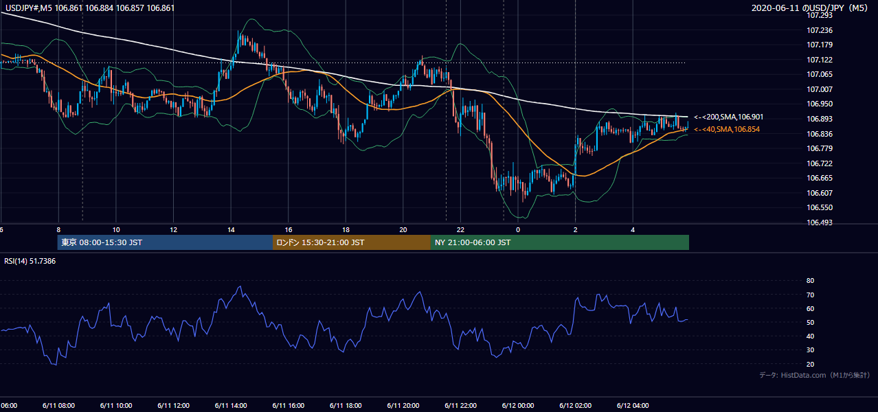This screenshot has width=878, height=412.
Task: Click the NY 21:00-06:00 JST session bar
Action: pyautogui.click(x=560, y=242)
